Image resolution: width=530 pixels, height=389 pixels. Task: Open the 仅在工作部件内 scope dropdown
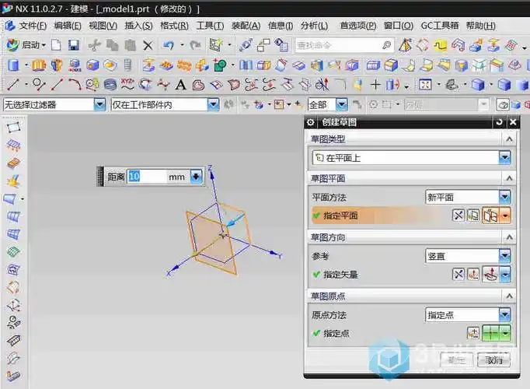[x=213, y=104]
